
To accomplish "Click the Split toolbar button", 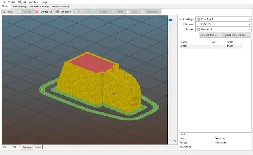I will (119, 11).
